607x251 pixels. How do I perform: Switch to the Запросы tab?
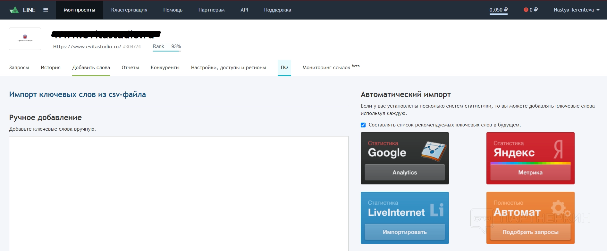coord(19,68)
